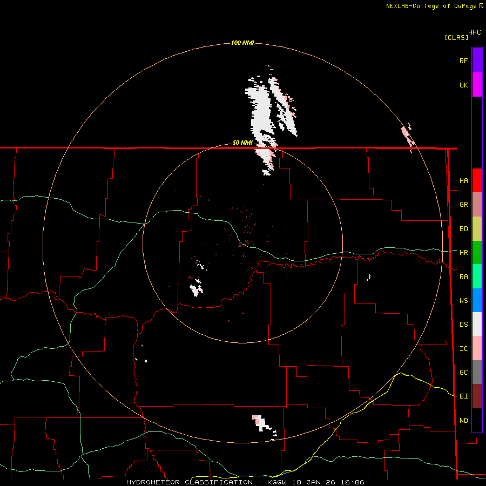The width and height of the screenshot is (486, 486).
Task: Click the 50 NMI range ring label
Action: pos(242,143)
